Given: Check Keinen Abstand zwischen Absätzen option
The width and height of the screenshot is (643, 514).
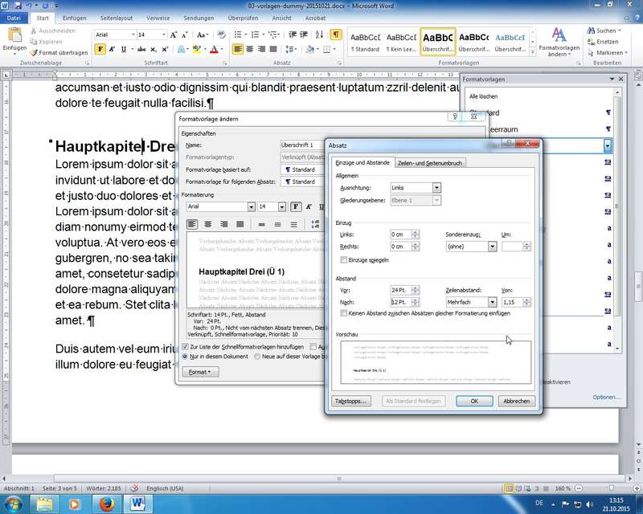Looking at the screenshot, I should point(344,313).
